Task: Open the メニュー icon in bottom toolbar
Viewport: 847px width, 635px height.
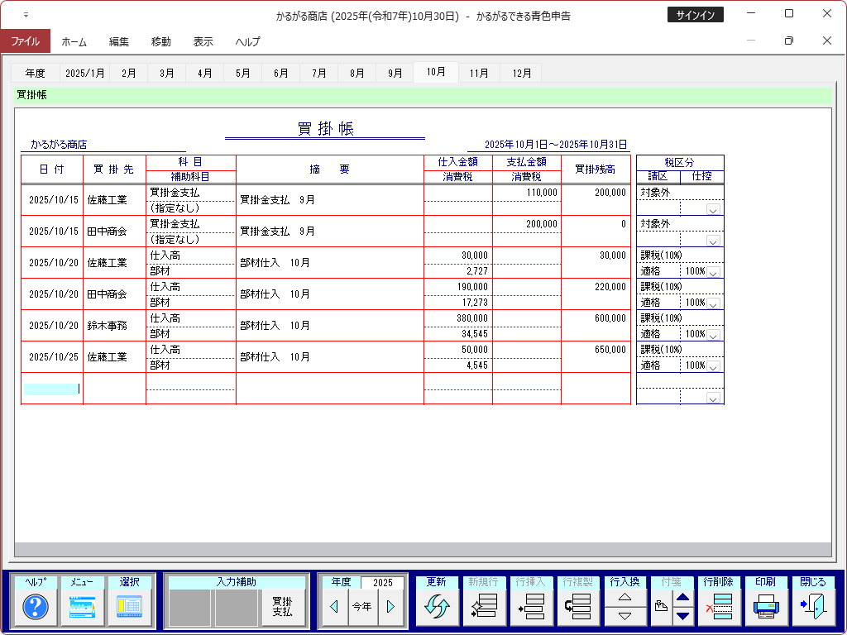Action: (x=83, y=608)
